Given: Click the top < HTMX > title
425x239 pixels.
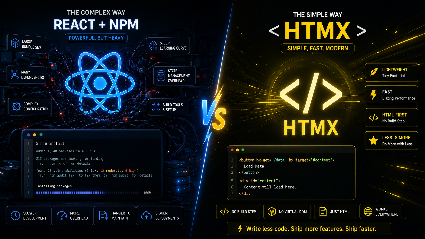Looking at the screenshot, I should point(317,31).
